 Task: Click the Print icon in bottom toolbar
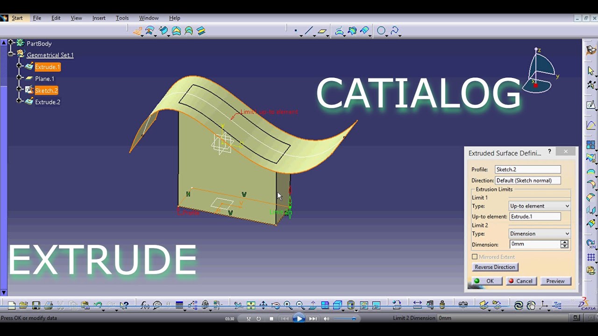49,306
